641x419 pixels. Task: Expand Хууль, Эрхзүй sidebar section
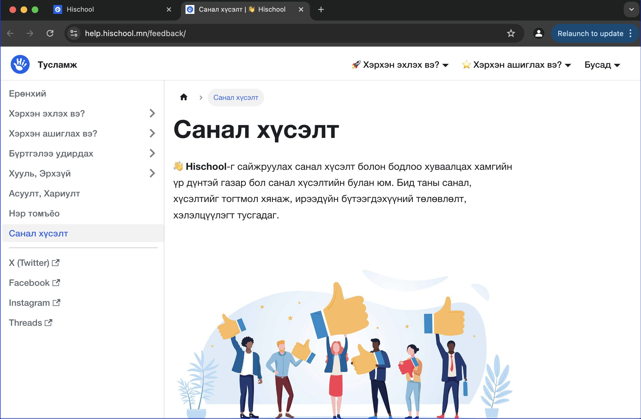(152, 173)
